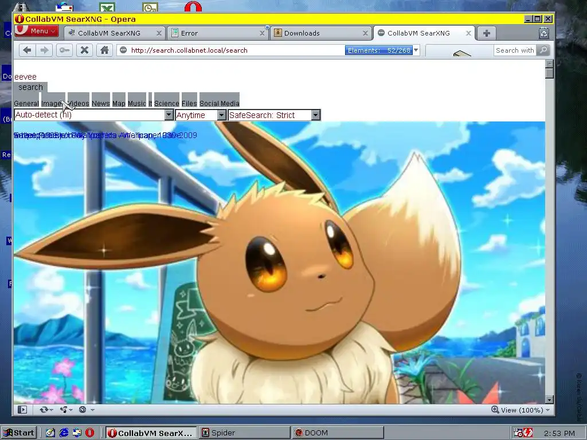The image size is (587, 440).
Task: Open the Opera Menu button
Action: click(x=36, y=31)
